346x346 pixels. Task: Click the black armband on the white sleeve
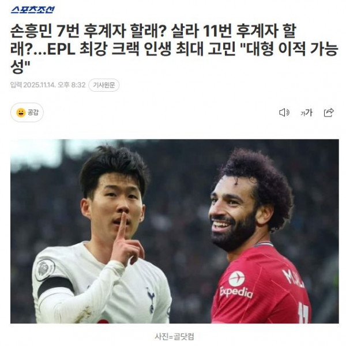click(x=55, y=286)
